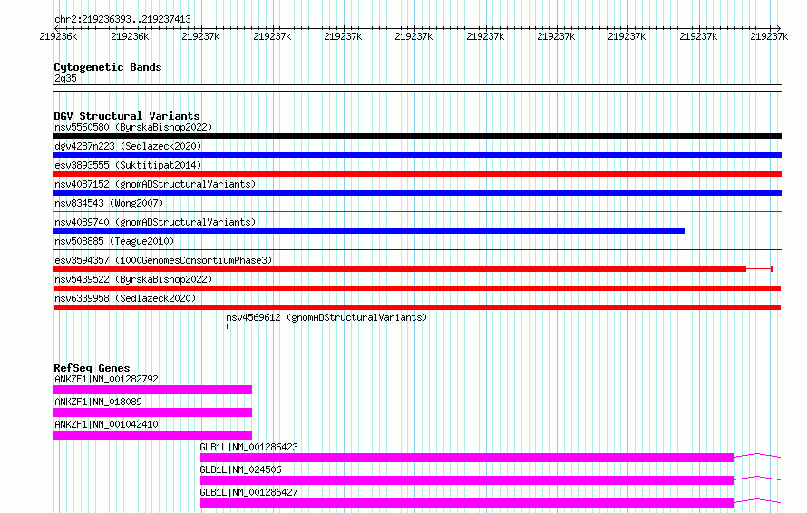Click the DGV Structural Variants track title
Screen dimensions: 807x513
click(127, 116)
